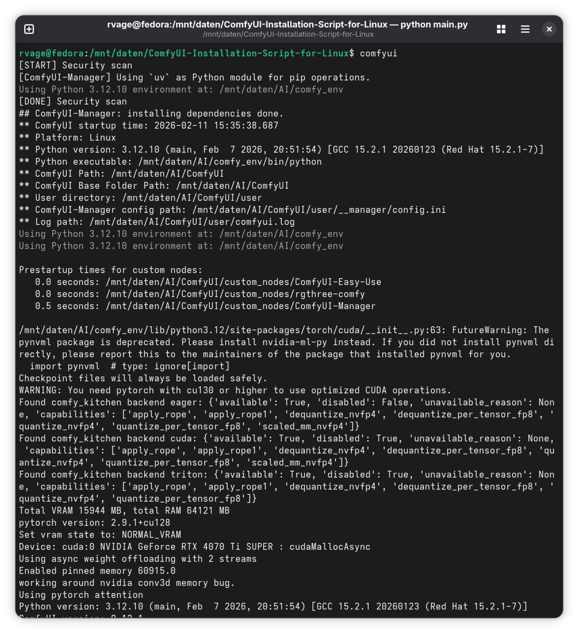Click the typed 'comfyui' command
This screenshot has height=633, width=578.
click(x=378, y=53)
